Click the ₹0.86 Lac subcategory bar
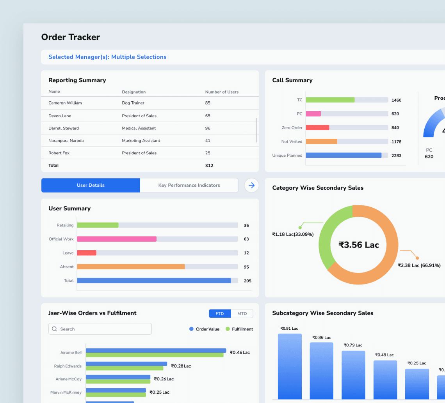Viewport: 445px width, 403px height. (x=322, y=371)
